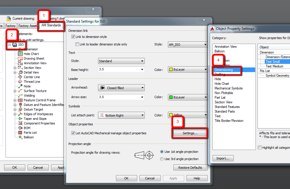Viewport: 290px width, 189px height.
Task: Open the Text Style Standard dropdown
Action: click(x=121, y=61)
